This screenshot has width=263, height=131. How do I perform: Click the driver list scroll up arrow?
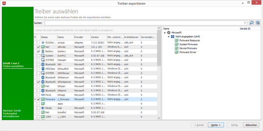tap(159, 28)
